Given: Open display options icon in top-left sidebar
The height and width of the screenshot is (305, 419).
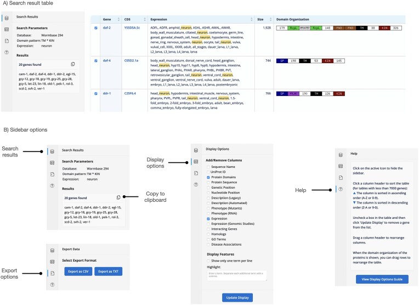Looking at the screenshot, I should pyautogui.click(x=7, y=30).
